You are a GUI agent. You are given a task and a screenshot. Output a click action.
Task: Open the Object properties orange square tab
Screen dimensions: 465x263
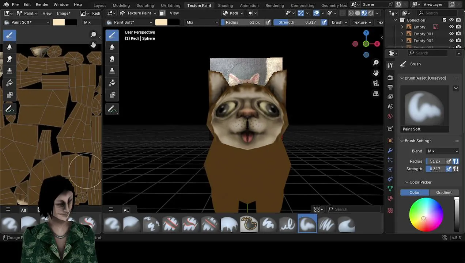click(x=390, y=141)
